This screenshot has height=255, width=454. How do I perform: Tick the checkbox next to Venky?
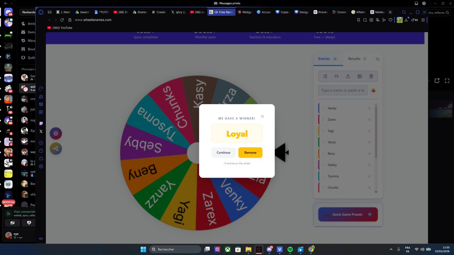point(323,108)
